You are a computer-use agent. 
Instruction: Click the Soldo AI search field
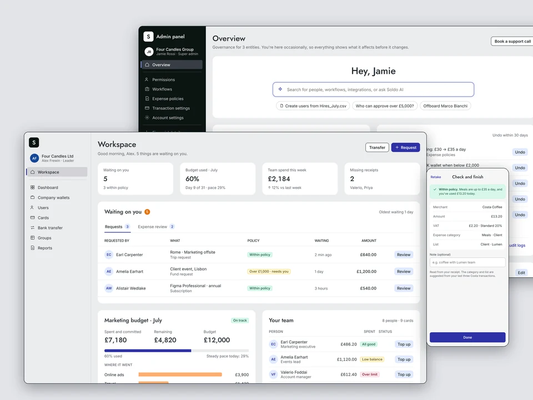[x=373, y=89]
